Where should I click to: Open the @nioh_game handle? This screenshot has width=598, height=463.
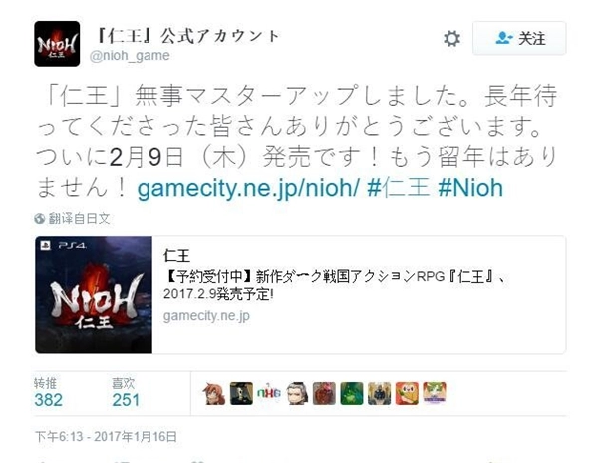point(130,56)
